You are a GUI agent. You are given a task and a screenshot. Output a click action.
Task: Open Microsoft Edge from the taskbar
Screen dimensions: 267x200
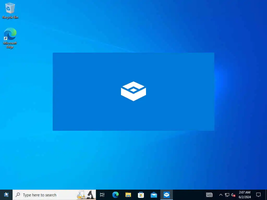(115, 195)
